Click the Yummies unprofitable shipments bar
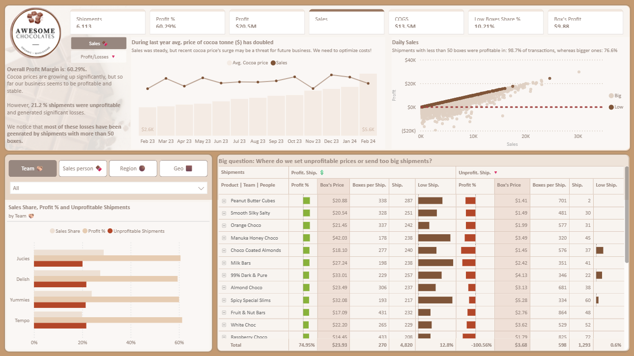The image size is (634, 356). tap(59, 305)
